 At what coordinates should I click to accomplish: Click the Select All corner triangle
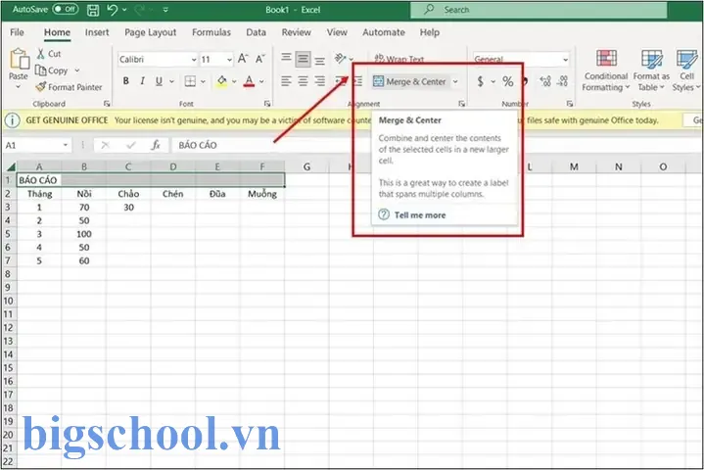click(10, 167)
